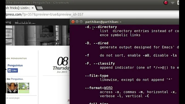The image size is (185, 104).
Task: Click 'append indicator (one of' line
Action: point(139,67)
